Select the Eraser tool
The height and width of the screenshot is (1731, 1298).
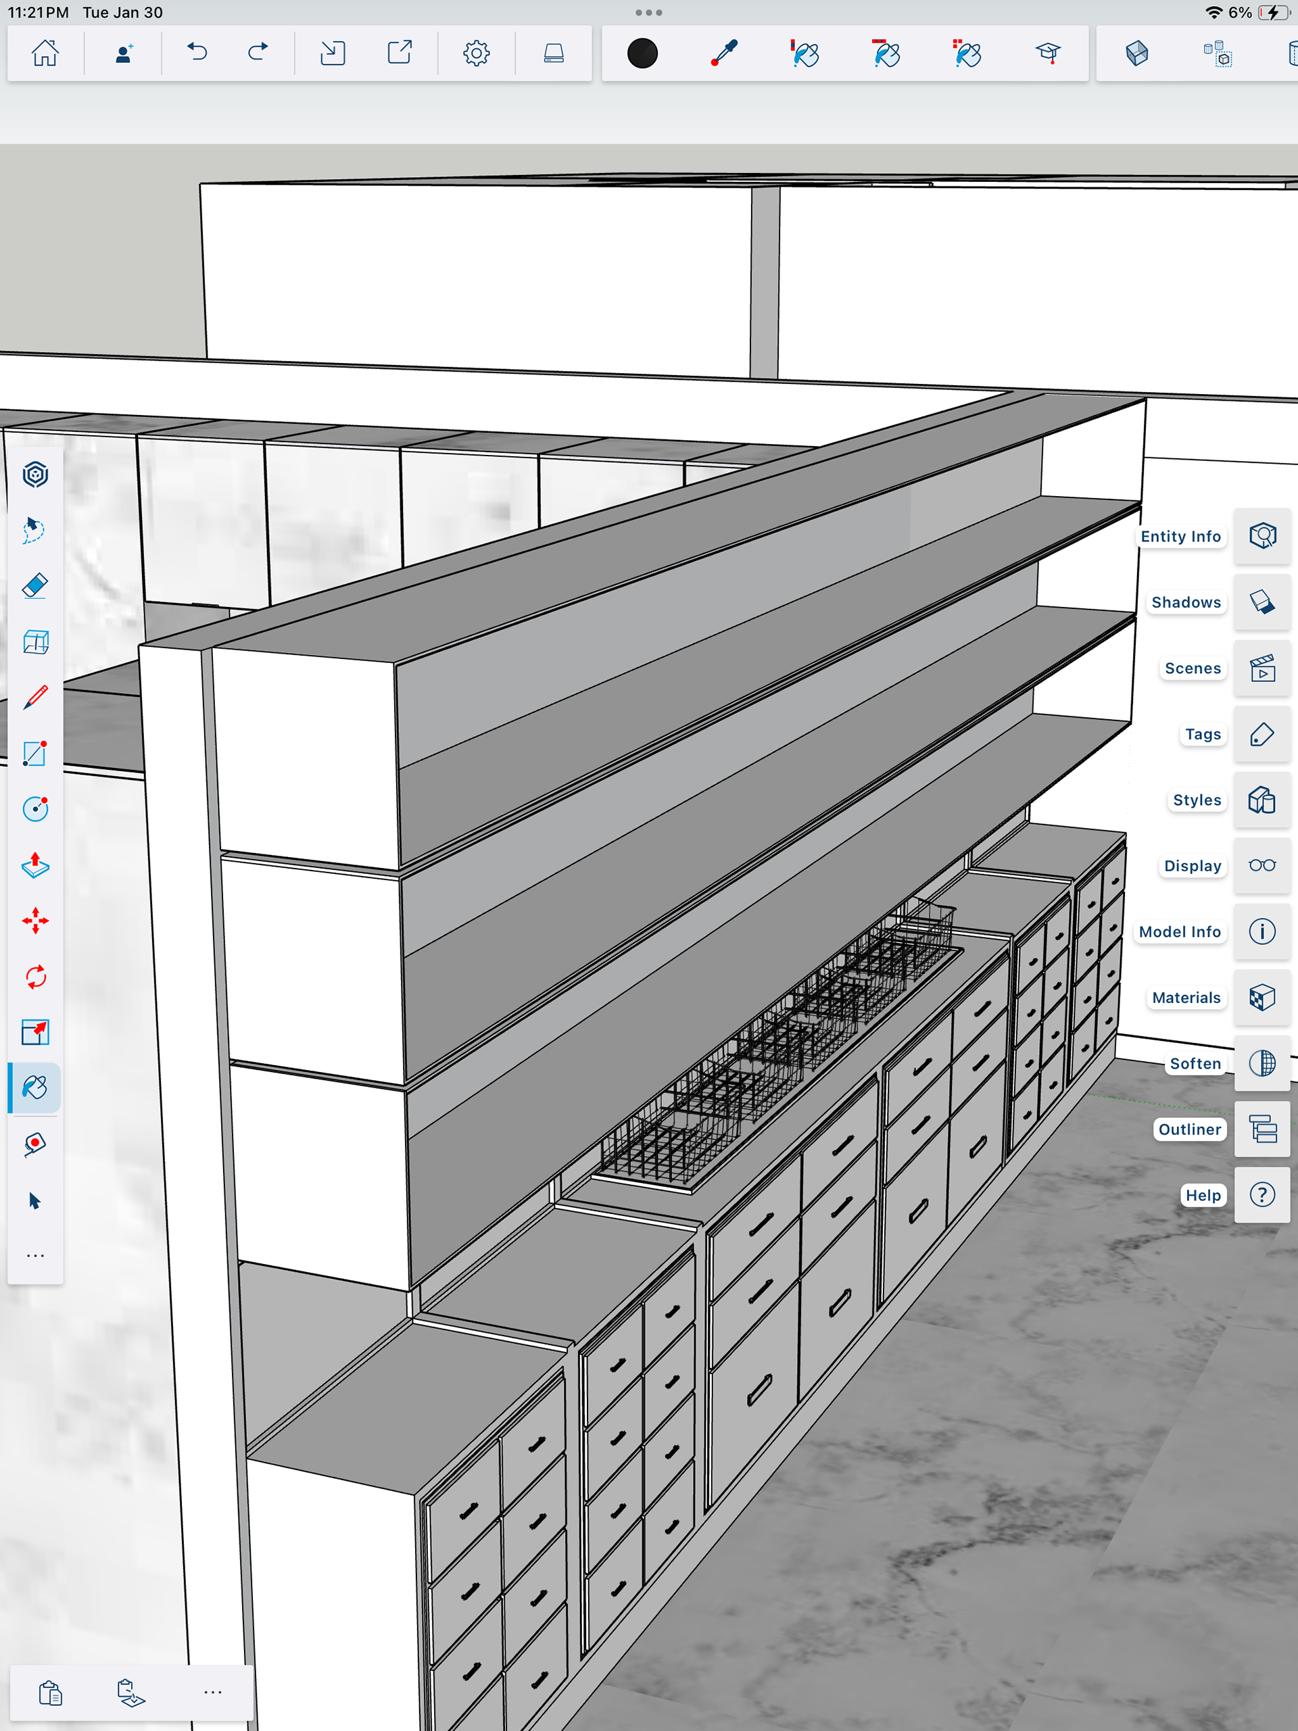35,586
